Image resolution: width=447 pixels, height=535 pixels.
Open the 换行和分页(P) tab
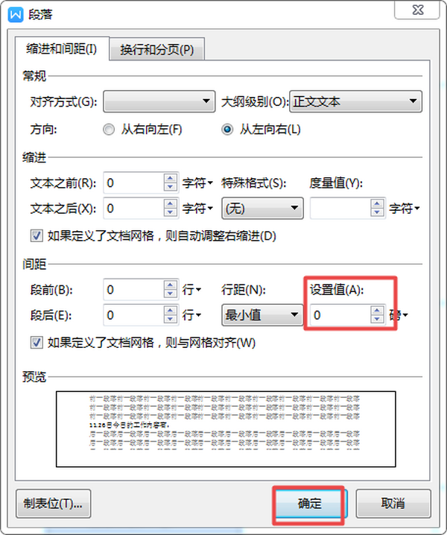157,50
